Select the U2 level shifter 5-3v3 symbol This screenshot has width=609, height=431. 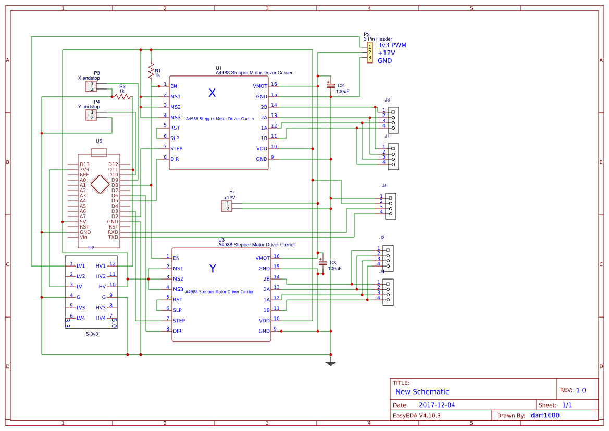[x=91, y=291]
